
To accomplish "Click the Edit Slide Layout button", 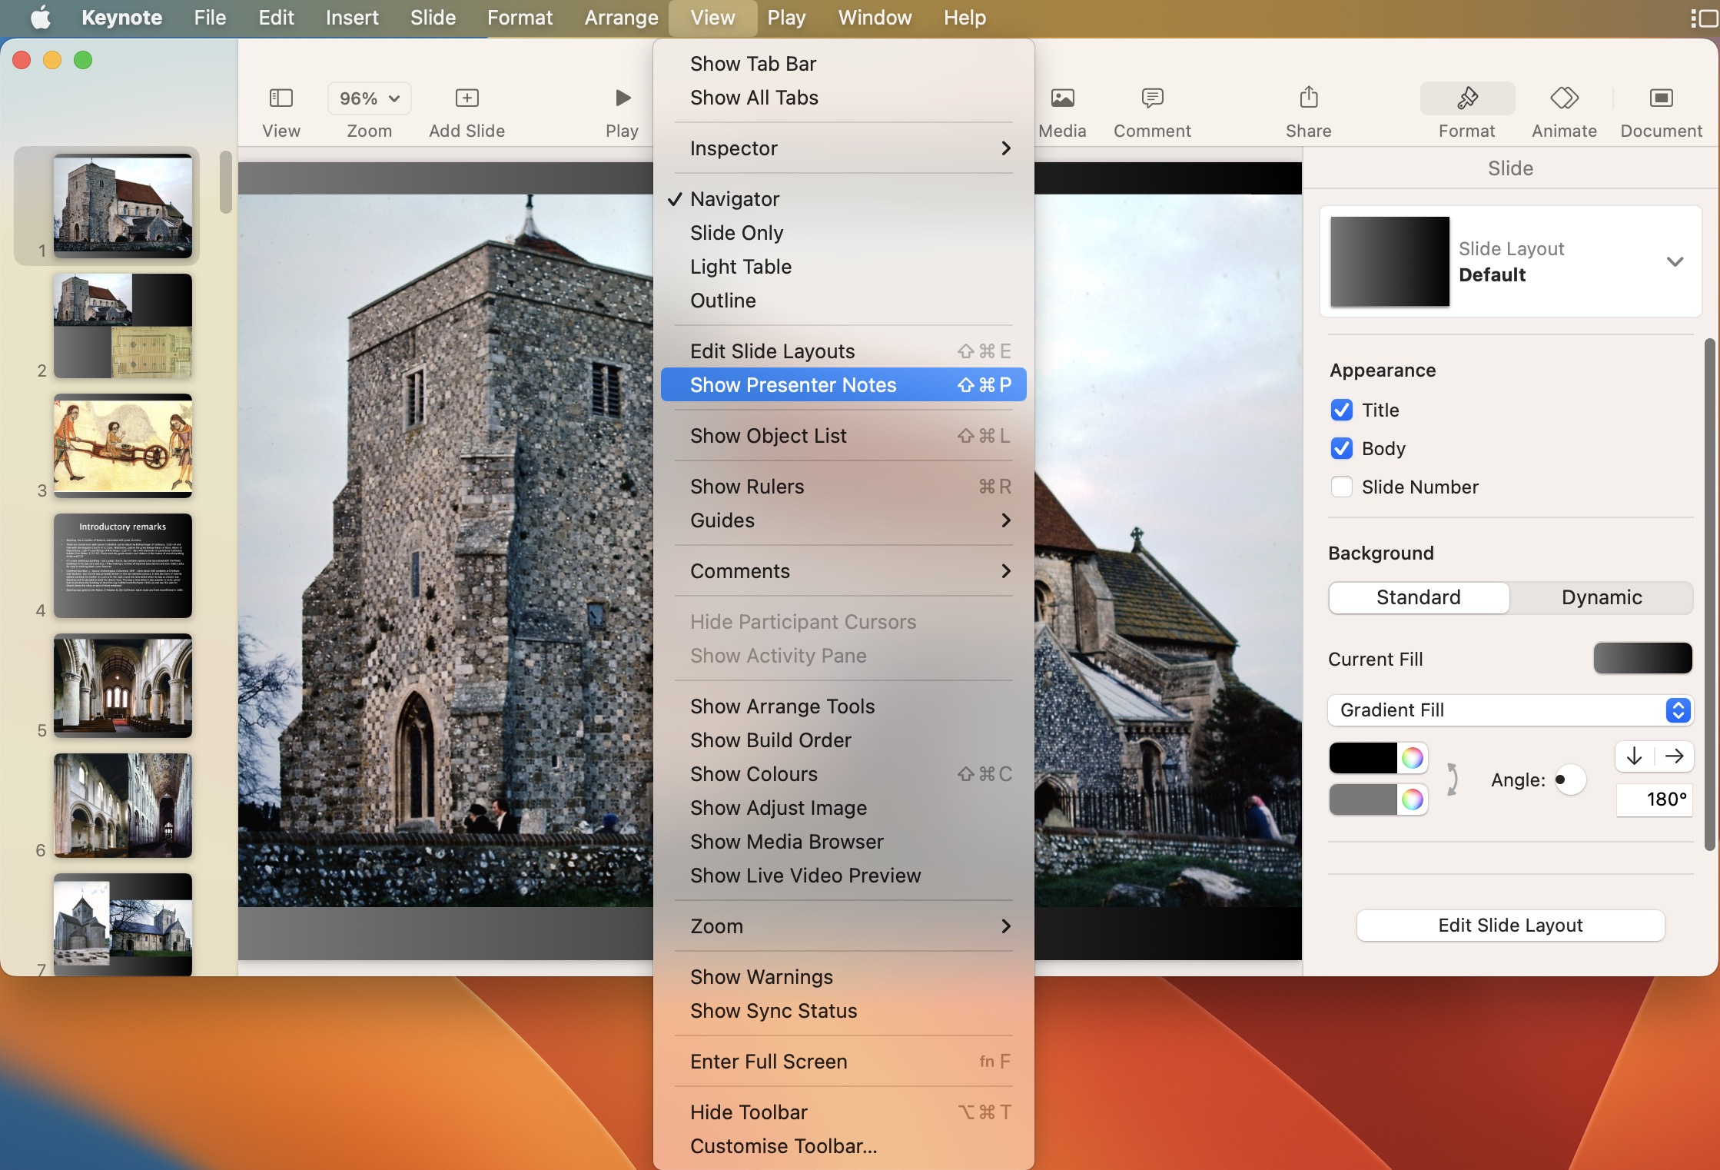I will [1510, 925].
